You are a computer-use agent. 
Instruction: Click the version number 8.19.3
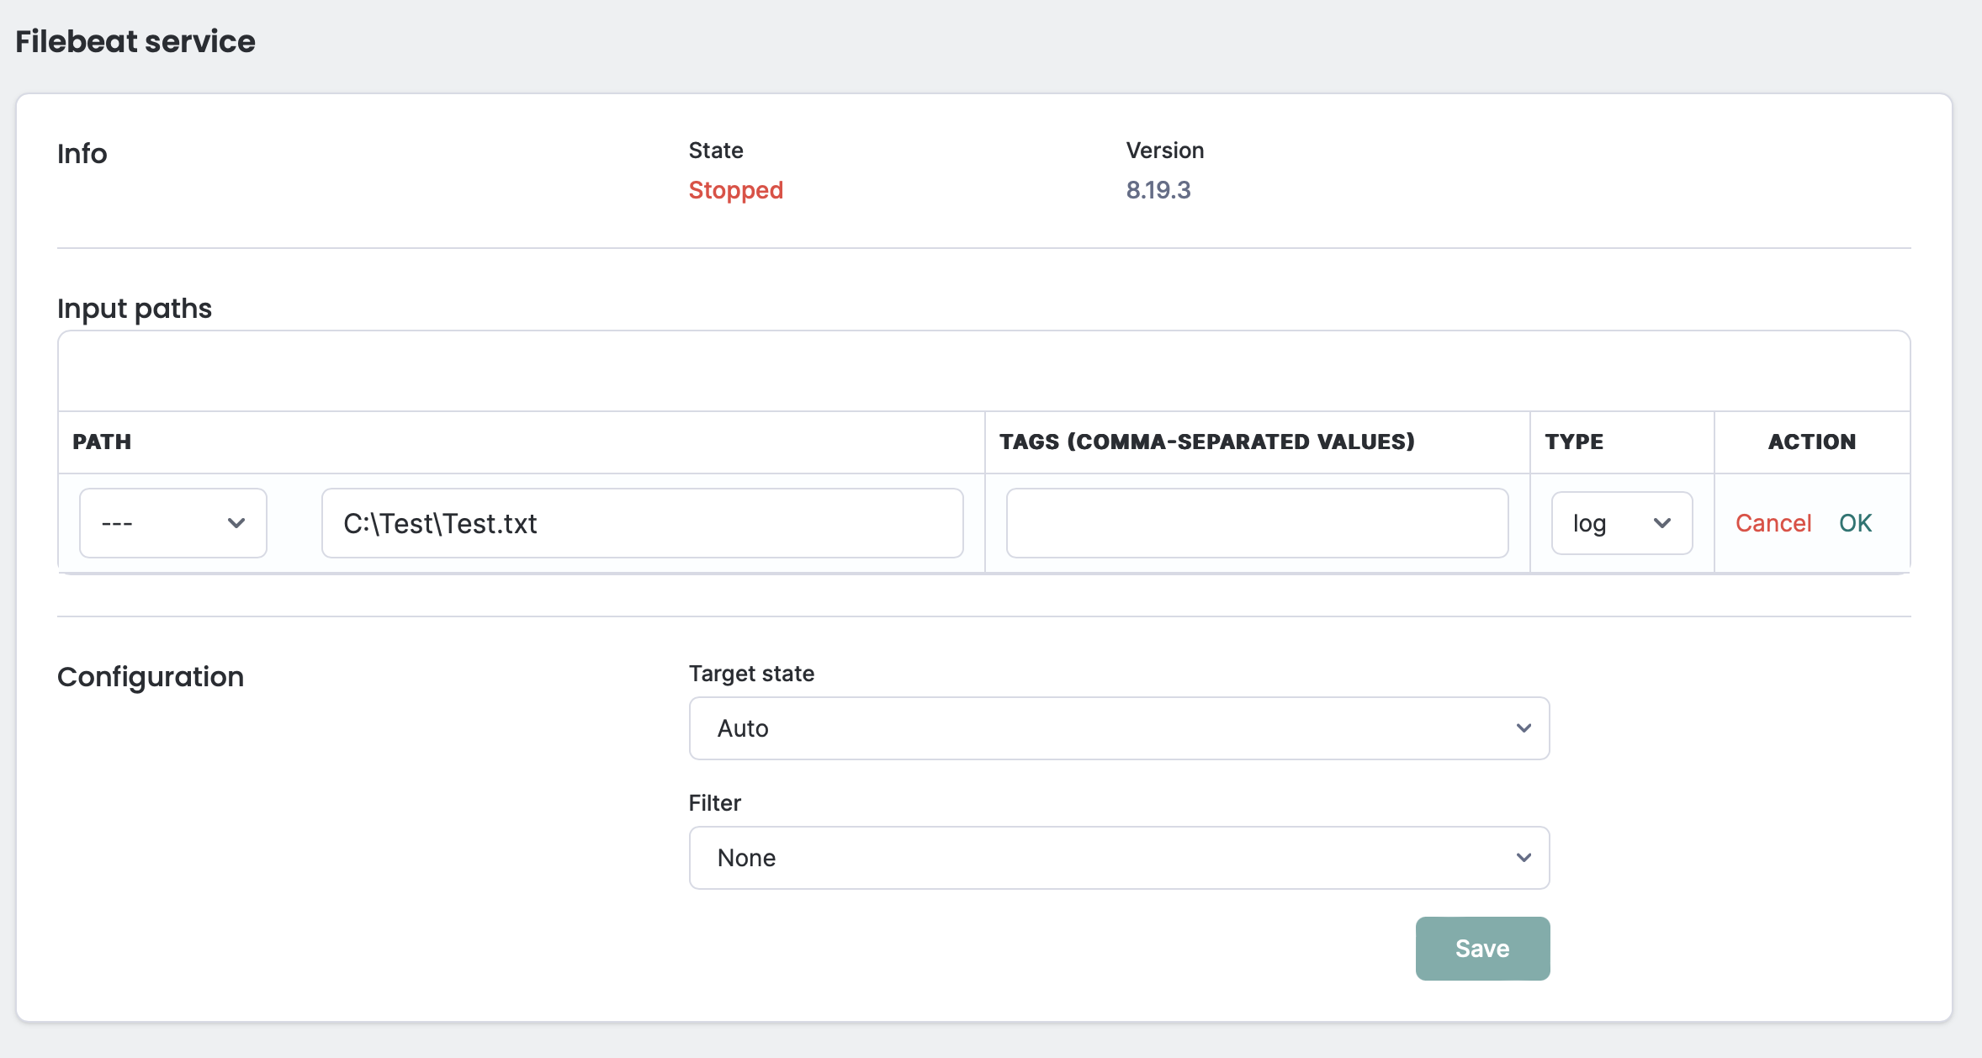point(1158,190)
